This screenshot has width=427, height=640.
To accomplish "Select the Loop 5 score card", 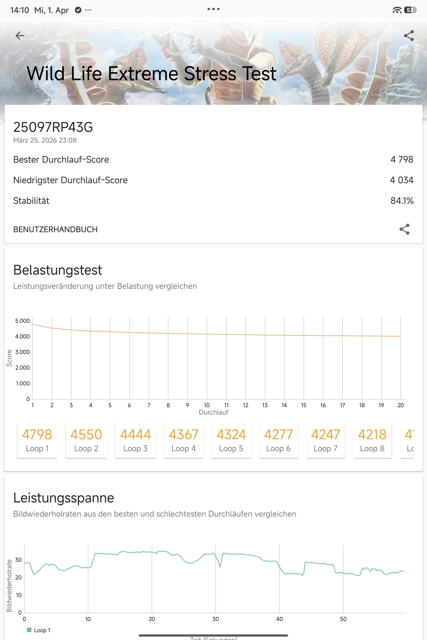I will [231, 439].
